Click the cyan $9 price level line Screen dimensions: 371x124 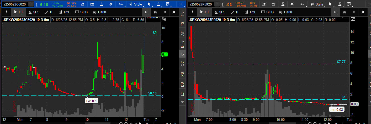79,35
